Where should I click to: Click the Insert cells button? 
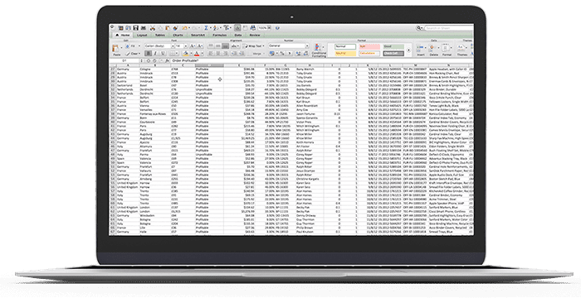[x=421, y=50]
